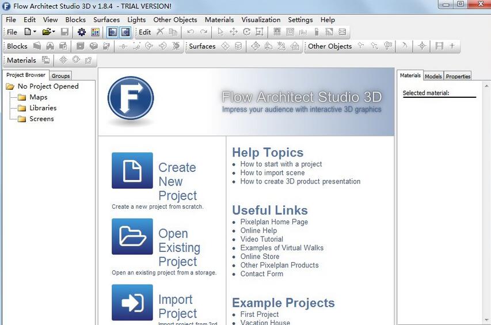Open the Visualization menu
This screenshot has height=325, width=491.
pyautogui.click(x=261, y=20)
